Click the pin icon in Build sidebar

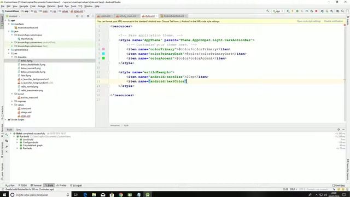click(x=7, y=147)
